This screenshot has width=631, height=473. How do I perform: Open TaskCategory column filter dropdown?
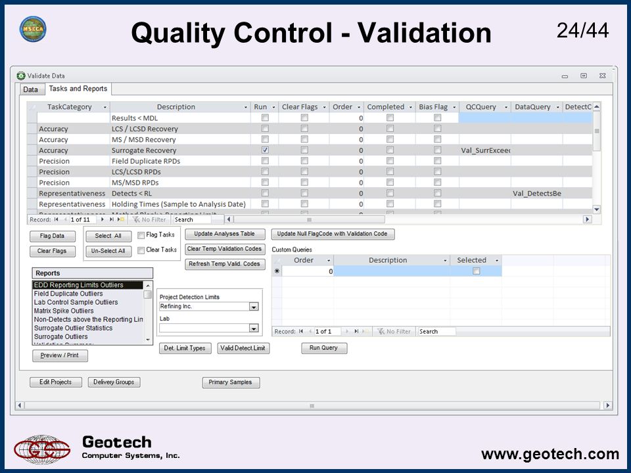(105, 107)
